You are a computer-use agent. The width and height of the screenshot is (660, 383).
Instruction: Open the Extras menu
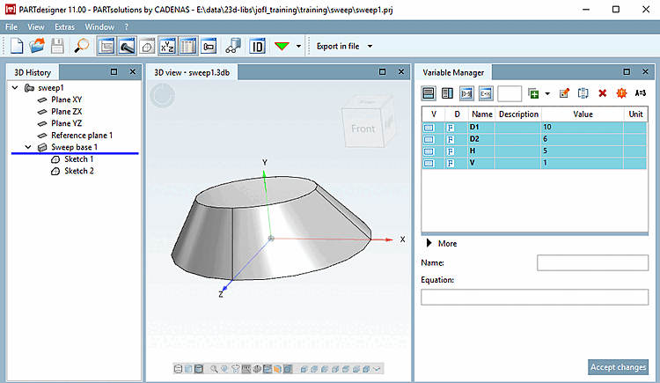coord(64,27)
